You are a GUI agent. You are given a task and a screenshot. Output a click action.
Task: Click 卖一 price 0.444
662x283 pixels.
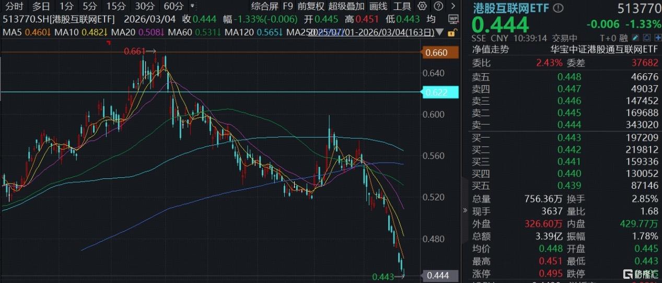coord(569,125)
